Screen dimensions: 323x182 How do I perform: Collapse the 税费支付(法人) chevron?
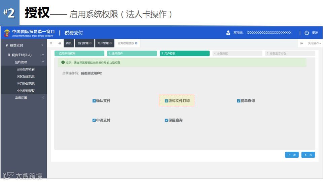click(x=43, y=55)
